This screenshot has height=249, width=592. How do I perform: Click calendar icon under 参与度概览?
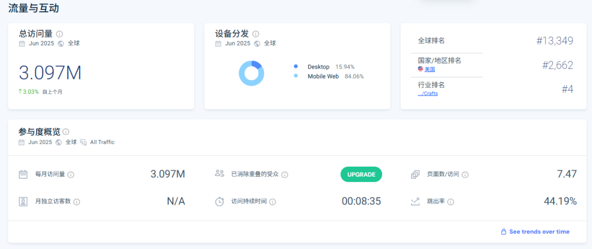tap(21, 143)
